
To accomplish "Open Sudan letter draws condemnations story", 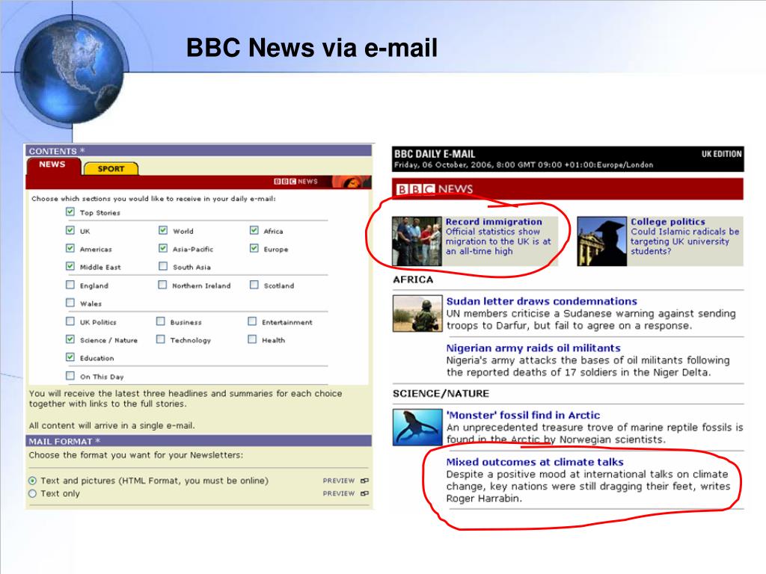I will (x=542, y=301).
